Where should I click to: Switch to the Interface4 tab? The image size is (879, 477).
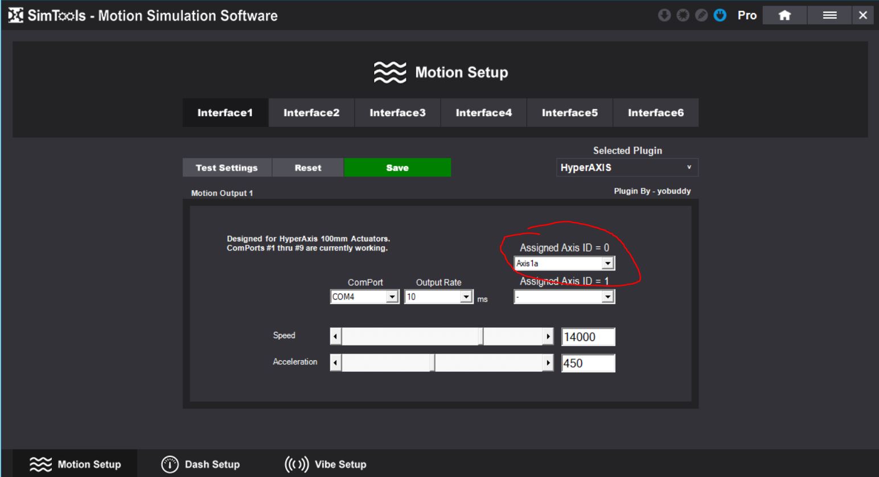tap(484, 113)
